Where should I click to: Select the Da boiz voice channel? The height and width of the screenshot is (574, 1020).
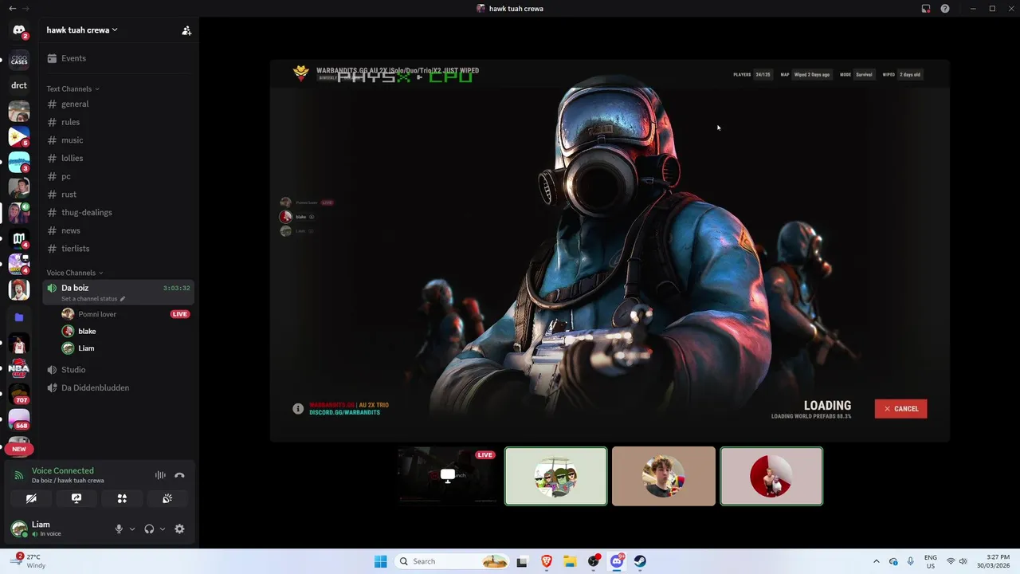[118, 292]
